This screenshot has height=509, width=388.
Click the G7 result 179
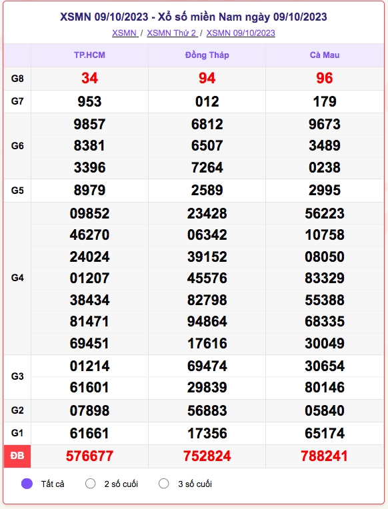click(325, 102)
